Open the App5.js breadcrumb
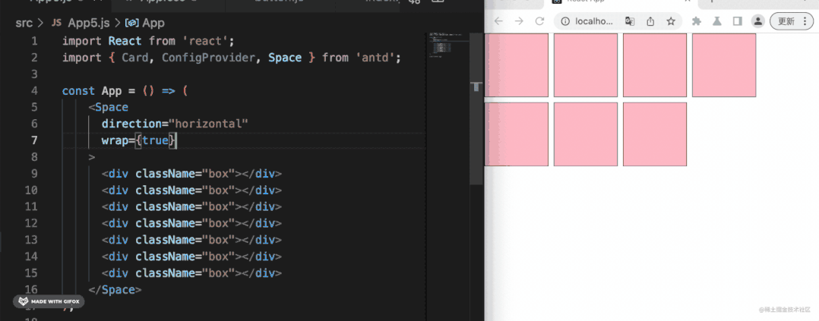 pos(81,23)
